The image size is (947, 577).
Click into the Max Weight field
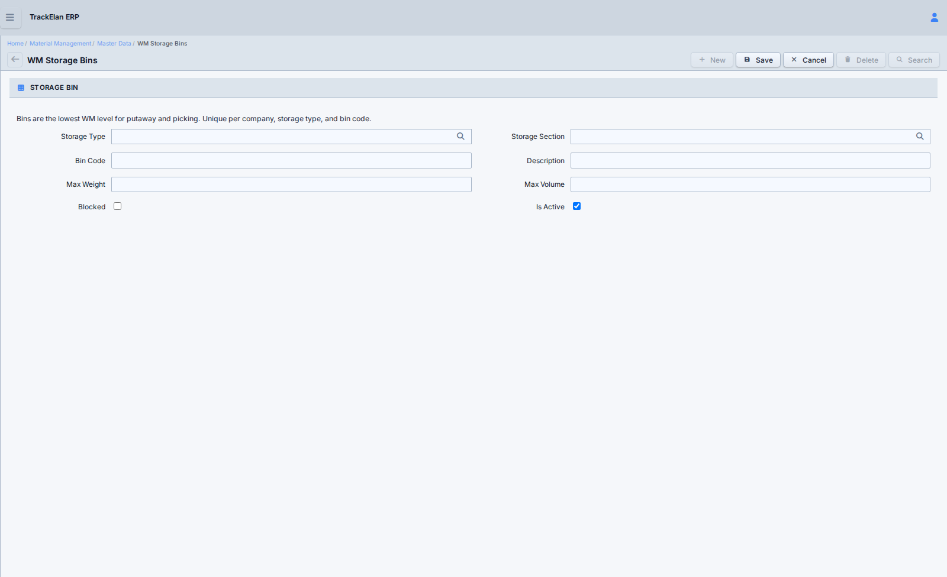(x=291, y=184)
